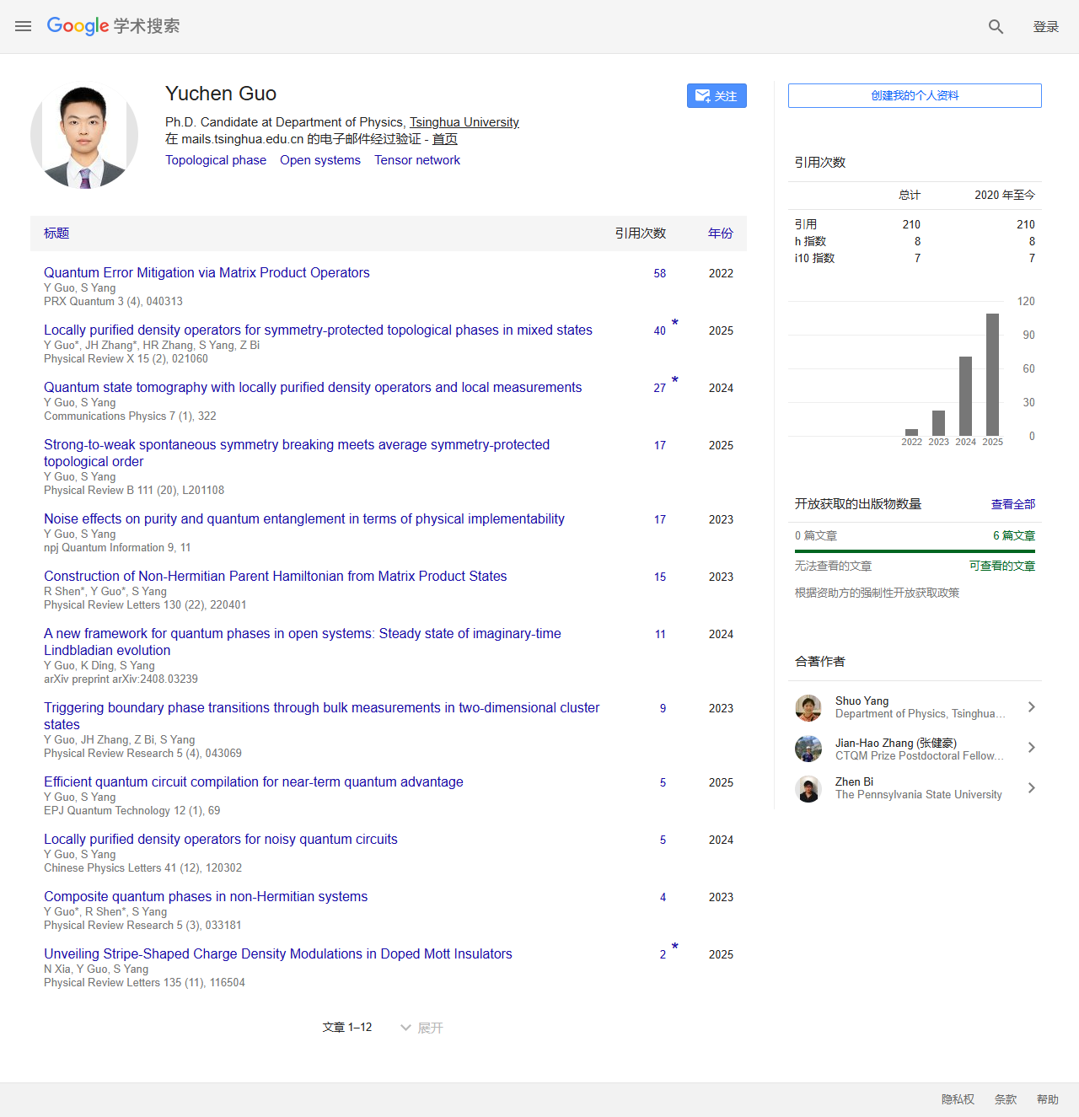Open co-author Shuo Yang's profile photo
The image size is (1079, 1117).
pyautogui.click(x=808, y=708)
